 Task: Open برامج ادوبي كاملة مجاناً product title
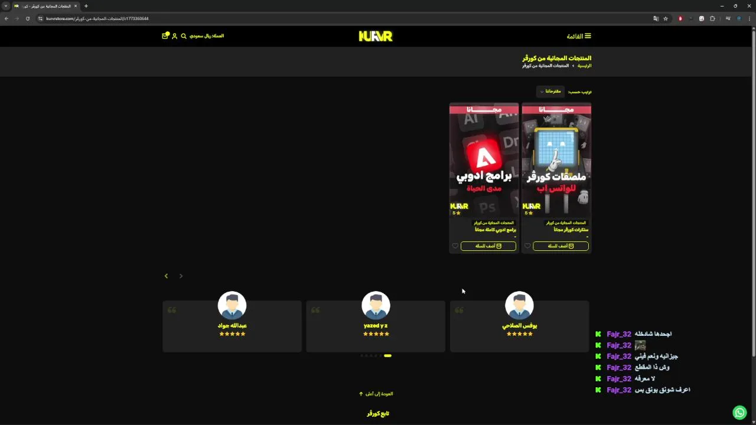(496, 230)
